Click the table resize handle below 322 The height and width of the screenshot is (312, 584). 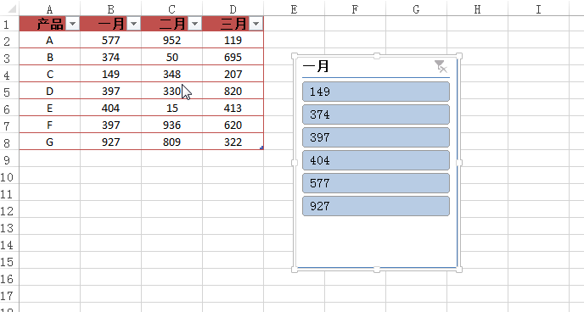(261, 148)
